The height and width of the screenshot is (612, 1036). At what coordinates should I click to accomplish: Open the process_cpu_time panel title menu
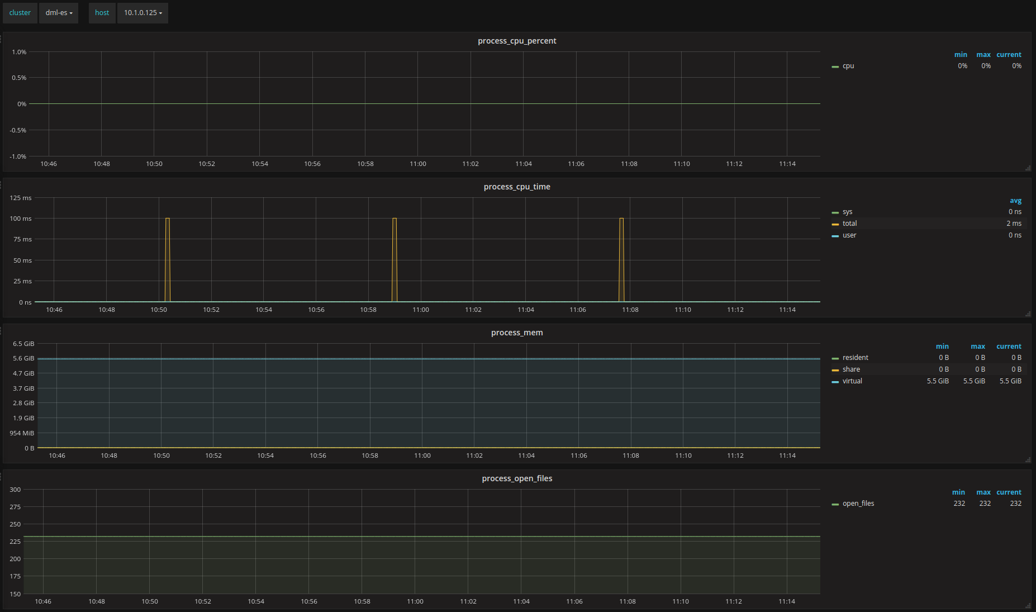(x=517, y=187)
